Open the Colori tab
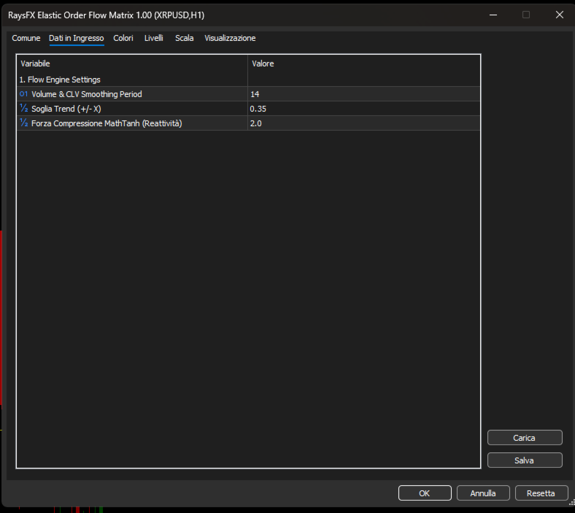 point(123,38)
